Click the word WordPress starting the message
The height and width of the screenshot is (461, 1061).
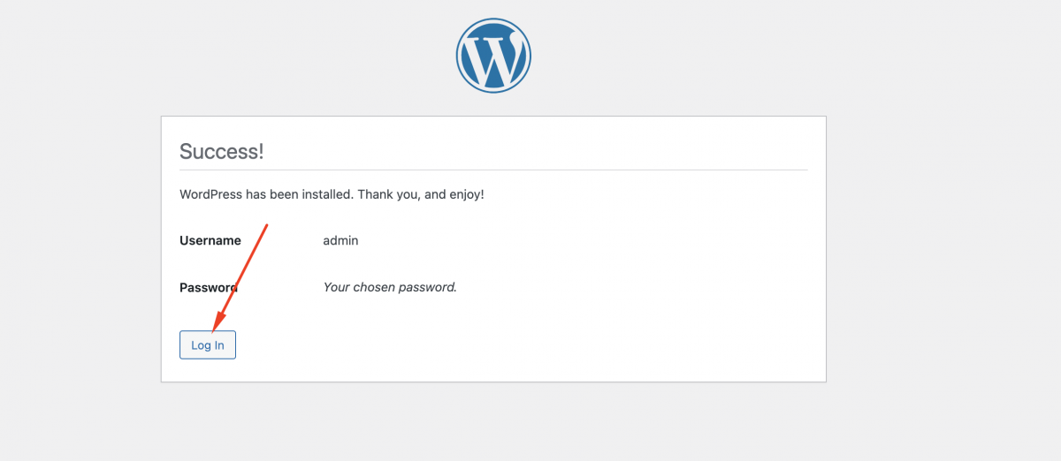pos(210,193)
